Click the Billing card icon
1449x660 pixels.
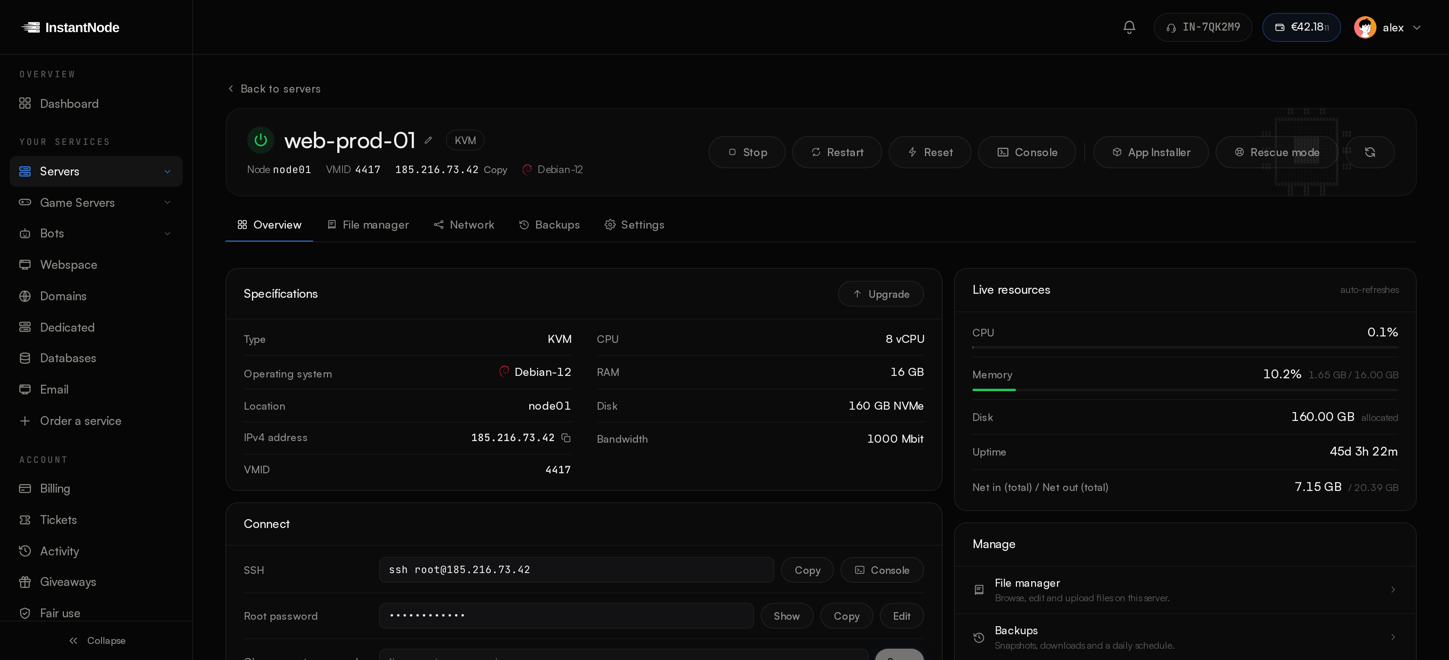tap(25, 489)
